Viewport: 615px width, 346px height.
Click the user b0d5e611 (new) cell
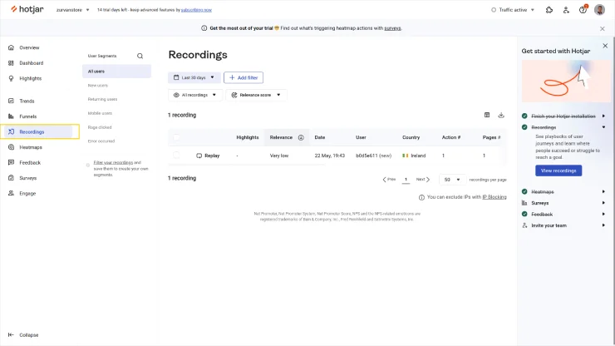(x=373, y=156)
